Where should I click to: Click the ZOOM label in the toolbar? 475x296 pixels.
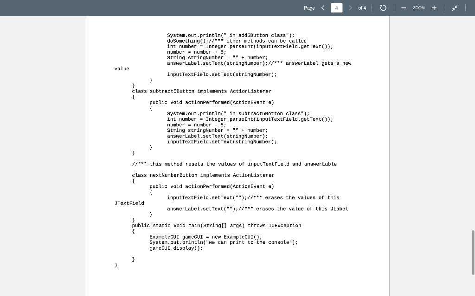point(418,8)
